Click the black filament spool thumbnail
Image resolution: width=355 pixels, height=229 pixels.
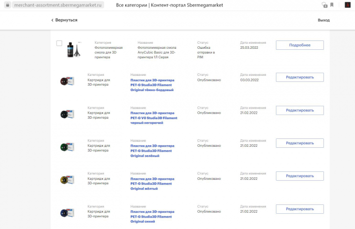67,114
